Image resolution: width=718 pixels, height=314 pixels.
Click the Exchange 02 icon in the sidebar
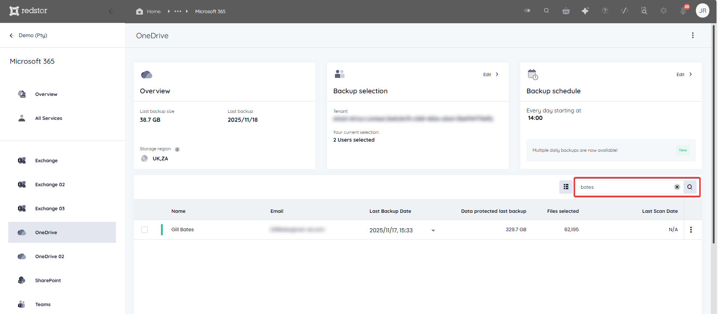(x=22, y=184)
